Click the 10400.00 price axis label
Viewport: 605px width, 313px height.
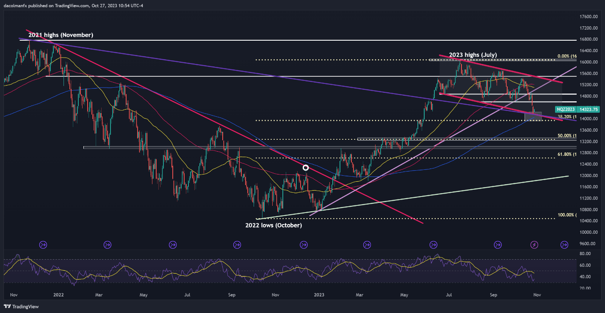(588, 221)
